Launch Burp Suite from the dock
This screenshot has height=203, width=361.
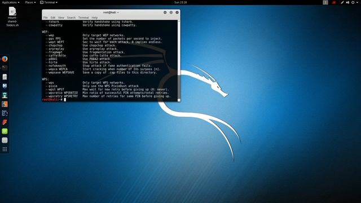pos(5,104)
